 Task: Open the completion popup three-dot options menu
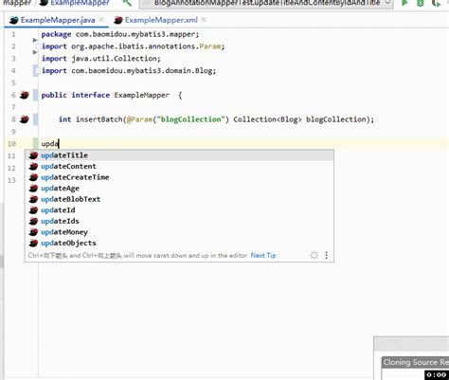(326, 255)
